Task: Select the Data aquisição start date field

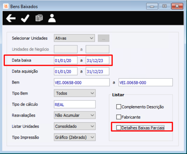Action: [x=66, y=71]
